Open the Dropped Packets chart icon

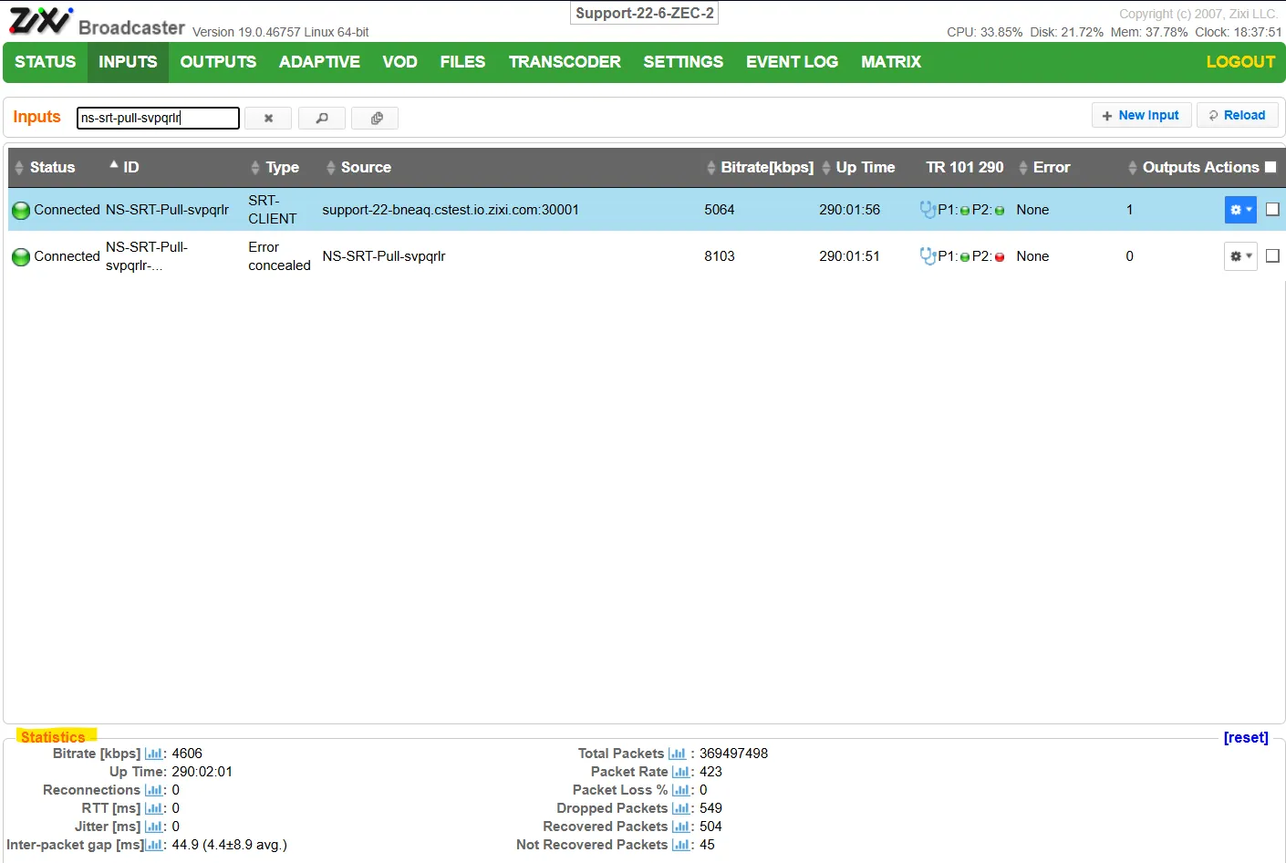tap(680, 808)
